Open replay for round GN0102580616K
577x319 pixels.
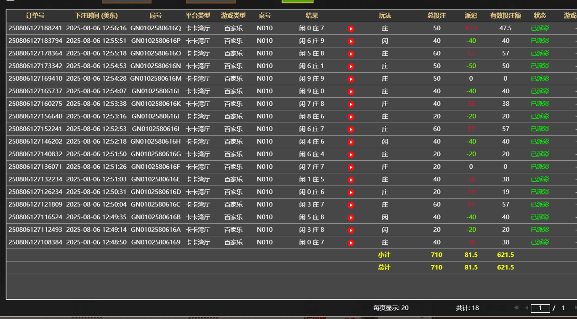351,104
